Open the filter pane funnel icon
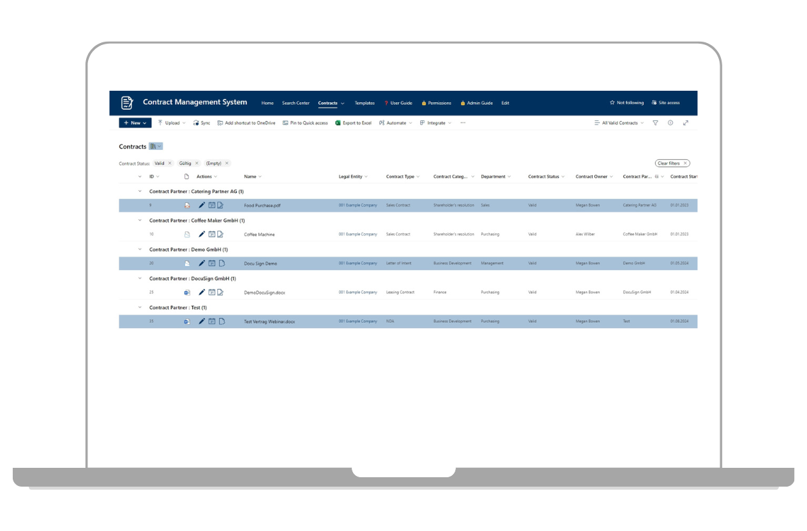The width and height of the screenshot is (807, 531). pyautogui.click(x=655, y=123)
